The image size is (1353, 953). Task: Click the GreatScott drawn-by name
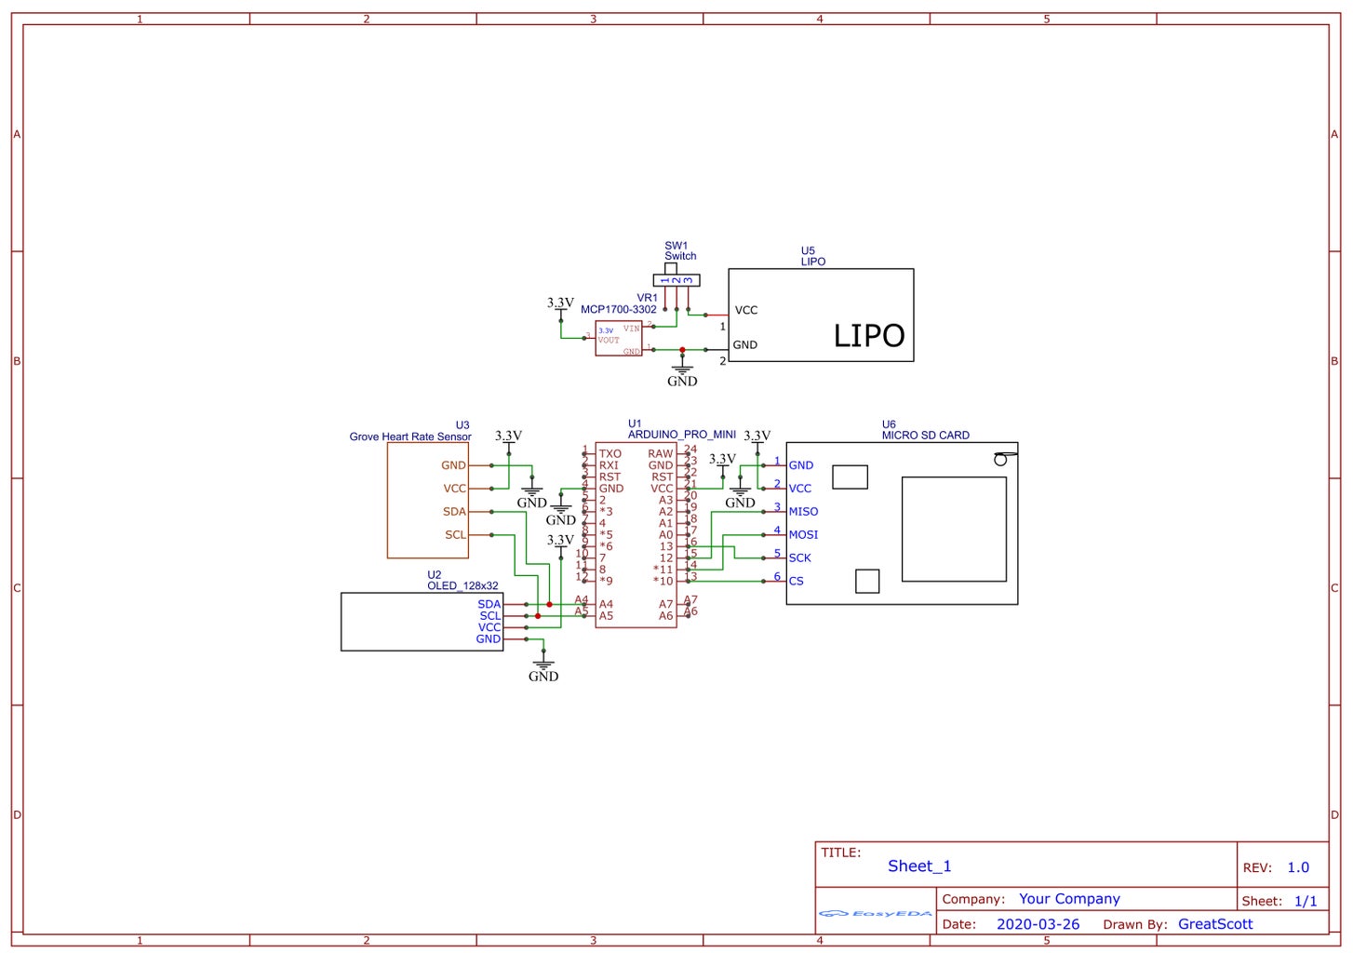click(1215, 924)
